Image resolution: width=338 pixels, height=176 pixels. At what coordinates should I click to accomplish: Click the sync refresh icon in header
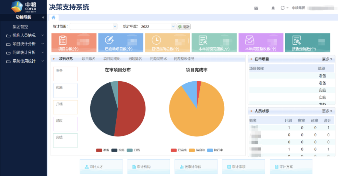pyautogui.click(x=283, y=8)
